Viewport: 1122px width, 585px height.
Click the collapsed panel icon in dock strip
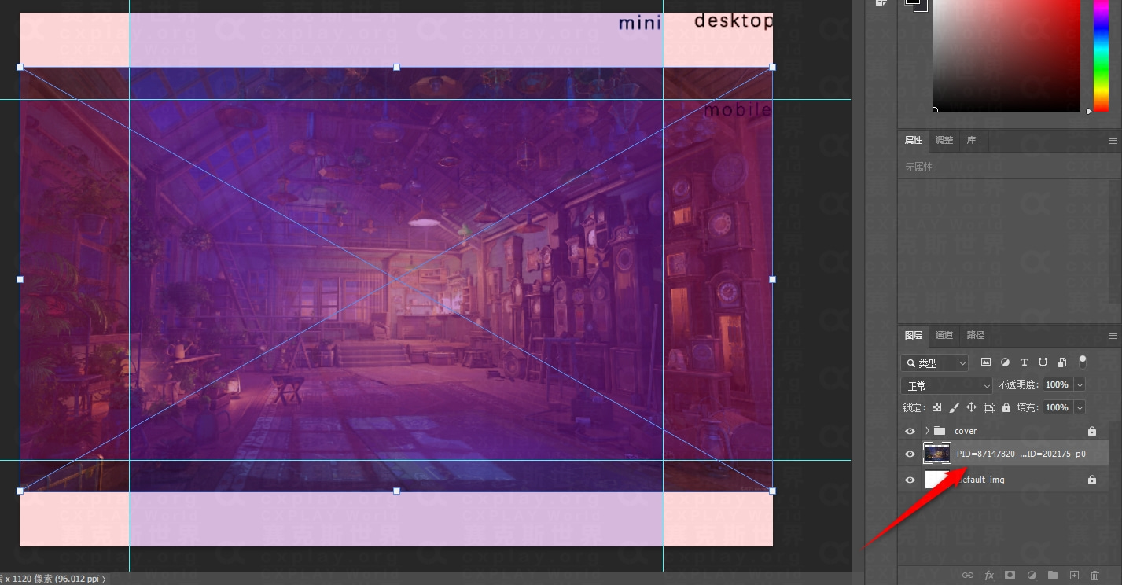click(x=881, y=4)
